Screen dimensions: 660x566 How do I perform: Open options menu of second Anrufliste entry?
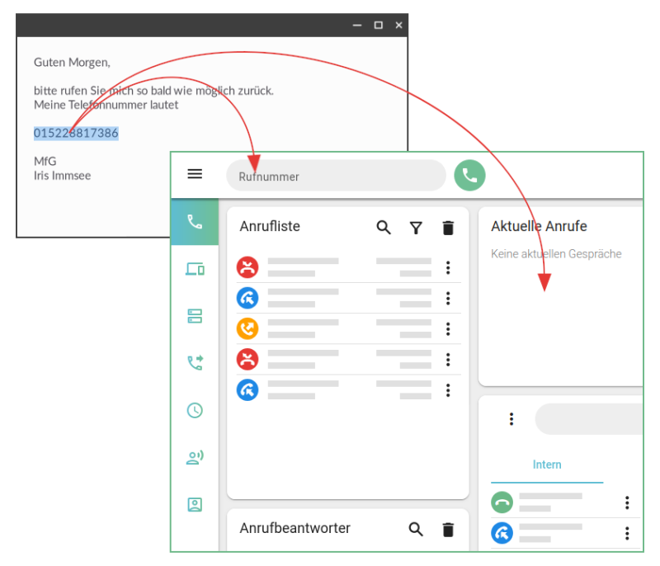448,299
